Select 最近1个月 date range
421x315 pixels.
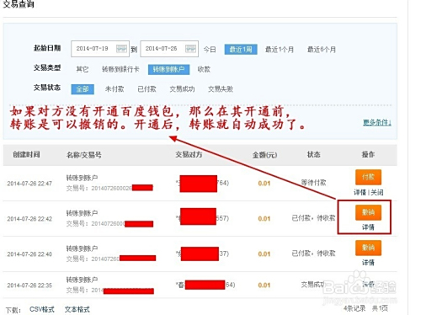point(280,50)
